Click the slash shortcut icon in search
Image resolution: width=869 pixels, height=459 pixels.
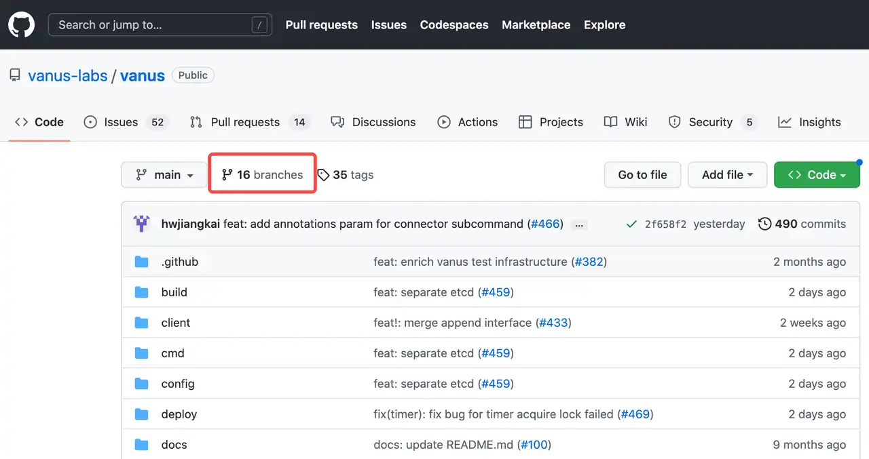(x=259, y=25)
